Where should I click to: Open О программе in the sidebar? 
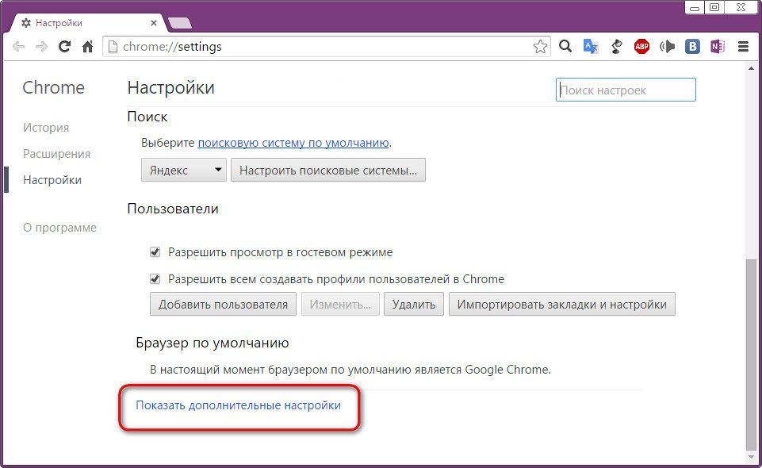pyautogui.click(x=59, y=228)
